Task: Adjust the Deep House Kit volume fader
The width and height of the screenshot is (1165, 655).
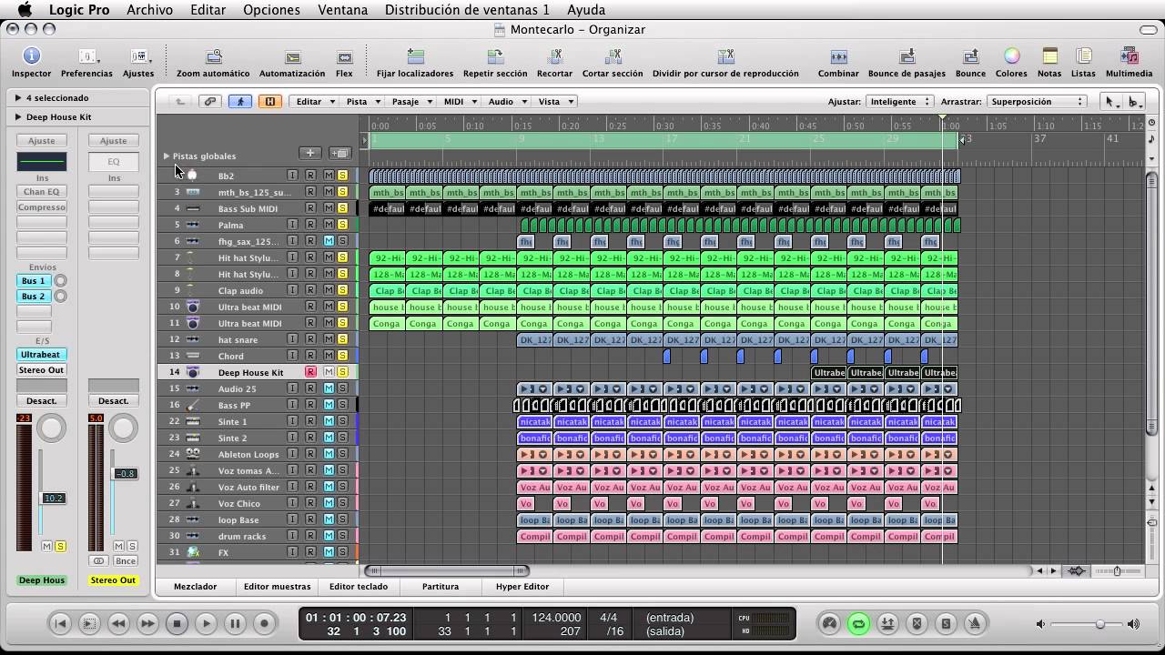Action: (54, 499)
